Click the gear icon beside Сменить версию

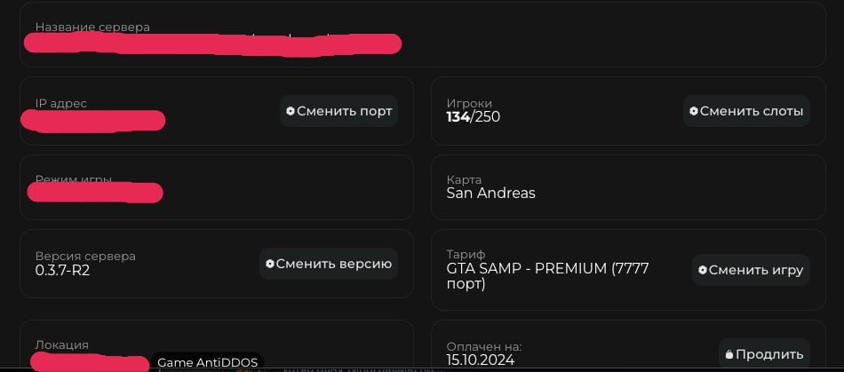[270, 264]
